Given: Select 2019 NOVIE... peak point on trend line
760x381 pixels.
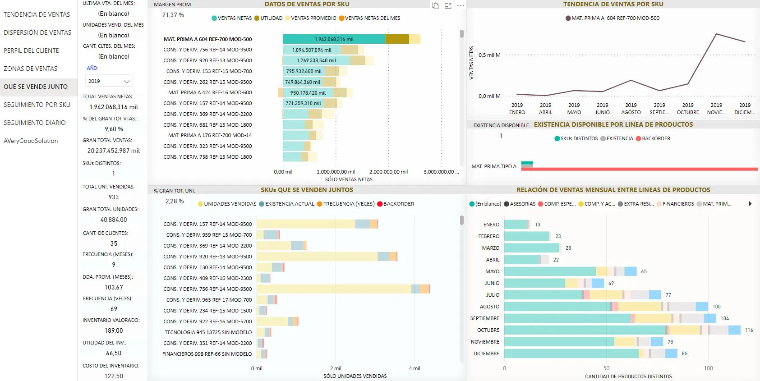Looking at the screenshot, I should click(x=716, y=34).
